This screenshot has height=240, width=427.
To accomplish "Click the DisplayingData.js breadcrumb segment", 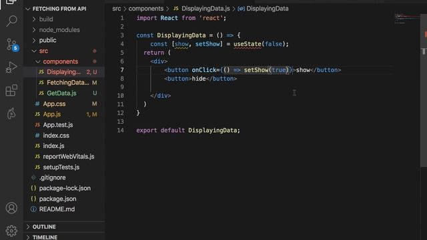I will pyautogui.click(x=205, y=9).
